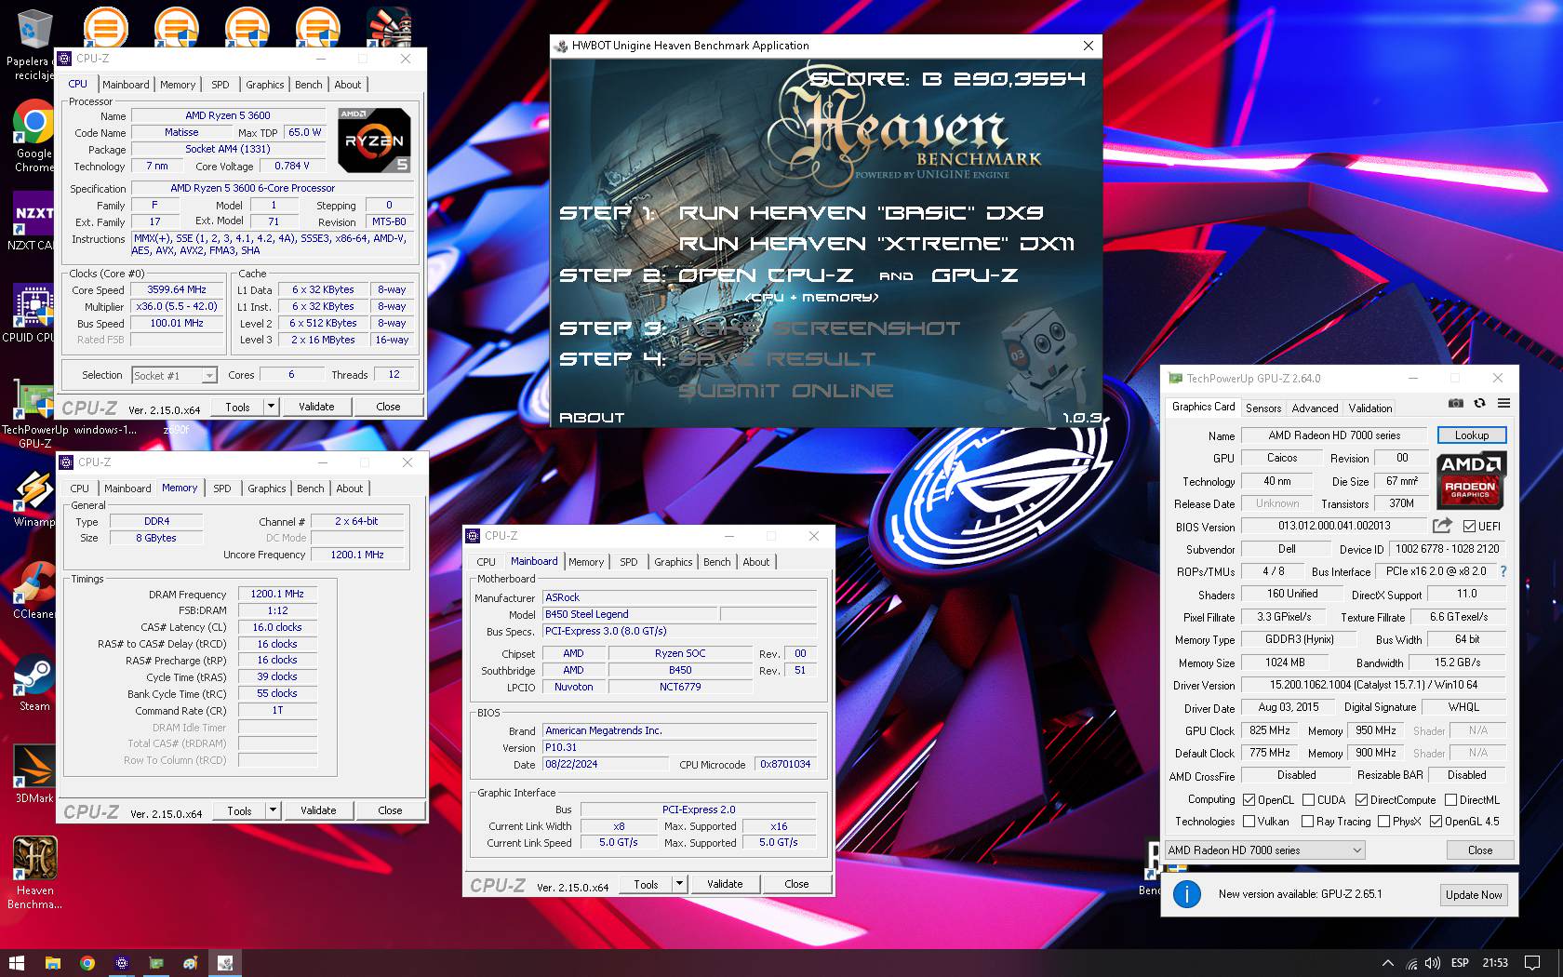Open the Windows Start menu
The width and height of the screenshot is (1563, 977).
(x=16, y=963)
